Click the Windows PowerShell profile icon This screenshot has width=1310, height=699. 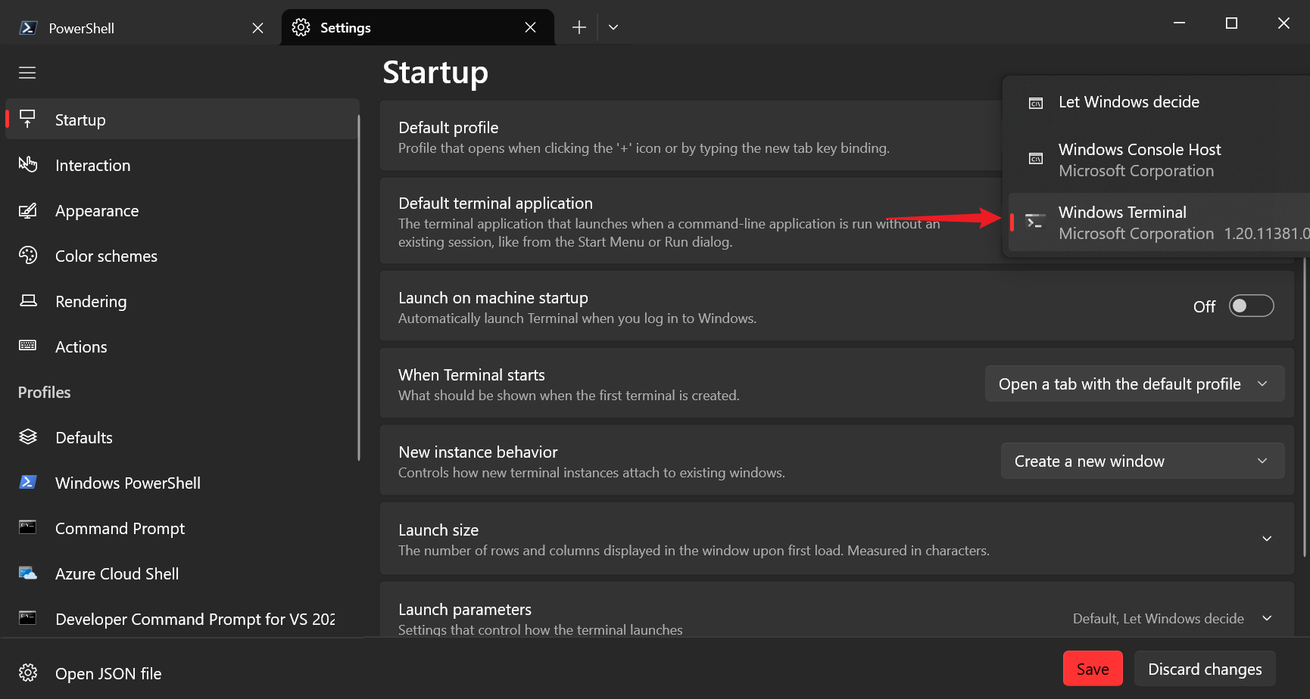[x=28, y=482]
